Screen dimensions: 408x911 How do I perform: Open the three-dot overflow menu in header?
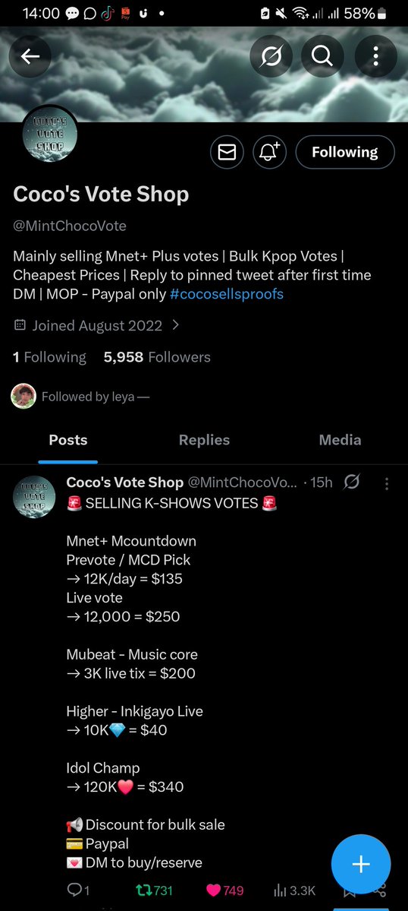(375, 56)
